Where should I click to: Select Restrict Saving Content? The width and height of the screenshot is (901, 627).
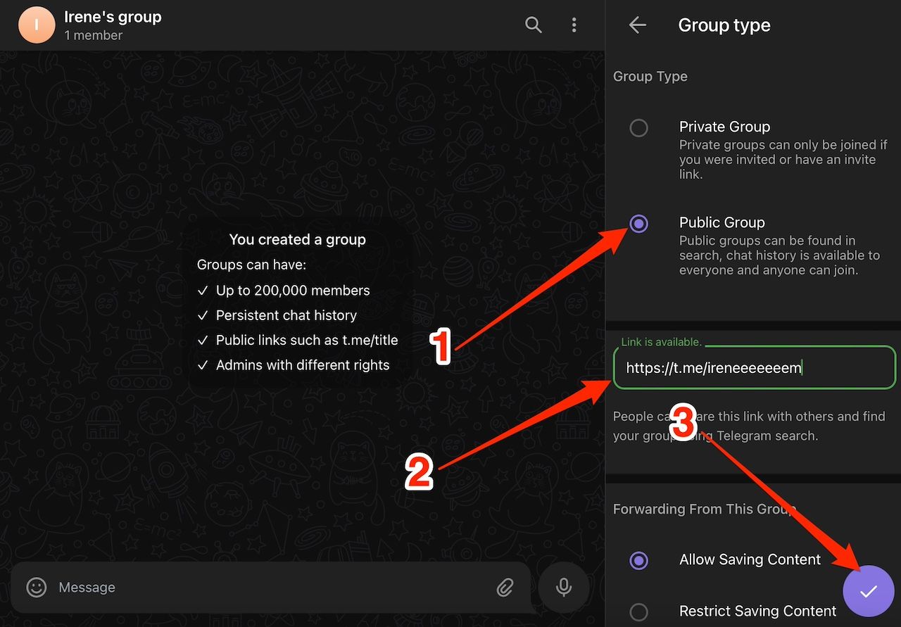click(x=638, y=612)
